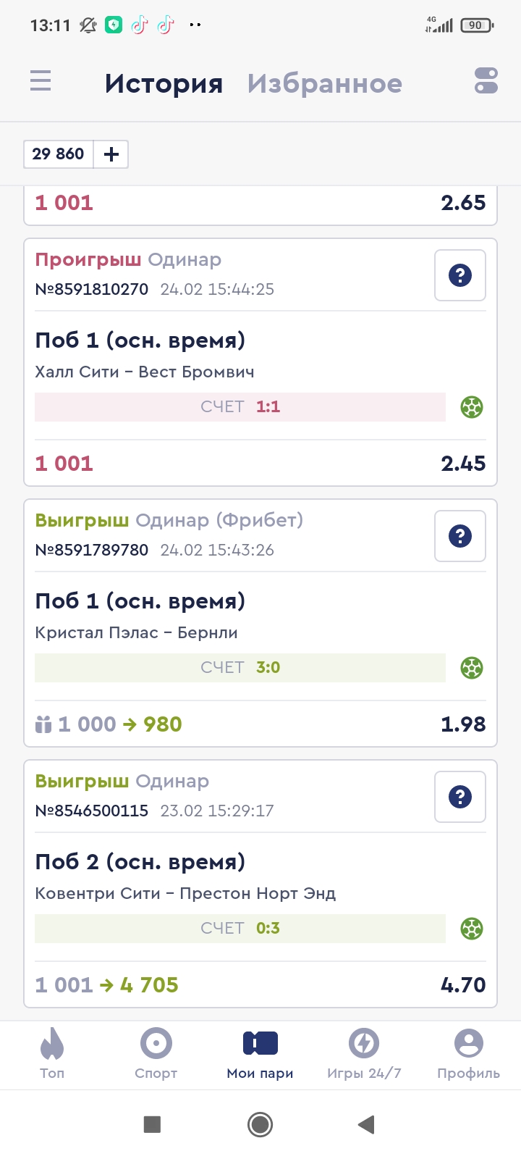Open the Ковентри Сити – Престон Норт Энд bet
This screenshot has height=1159, width=521.
click(185, 893)
